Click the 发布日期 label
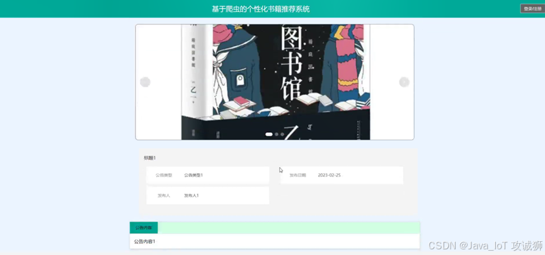 point(297,176)
